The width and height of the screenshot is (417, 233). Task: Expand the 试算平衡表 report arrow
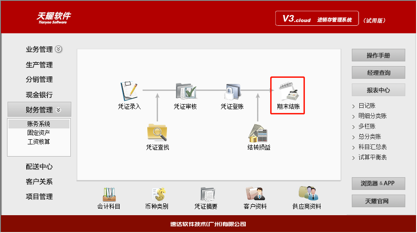pos(353,158)
